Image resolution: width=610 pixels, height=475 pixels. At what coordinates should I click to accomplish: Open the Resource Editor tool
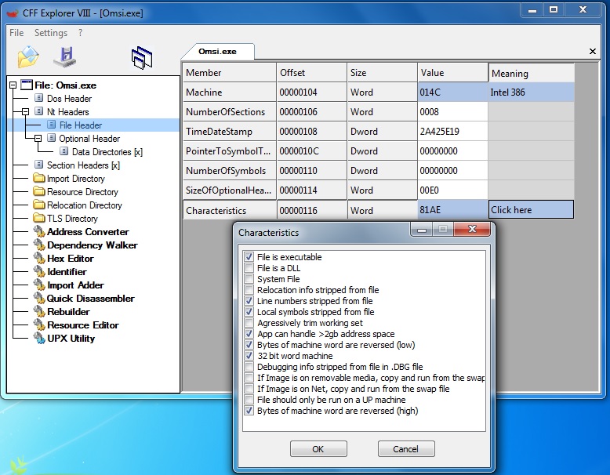click(82, 325)
